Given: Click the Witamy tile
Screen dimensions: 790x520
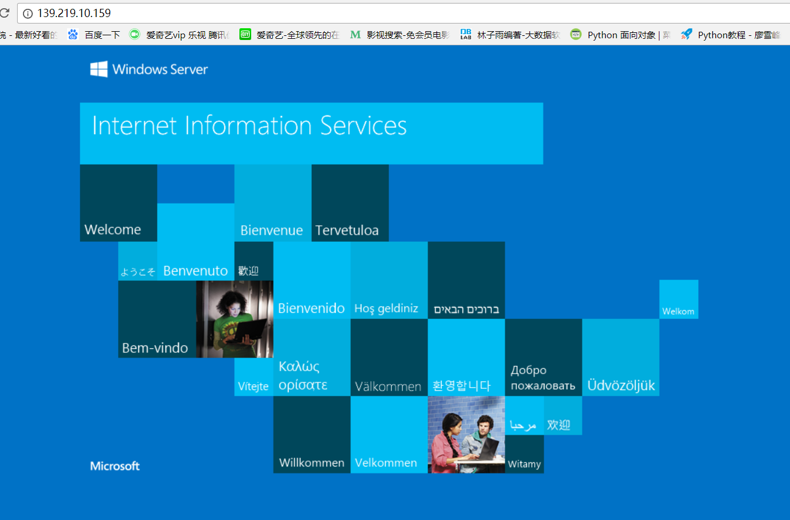Looking at the screenshot, I should [x=524, y=454].
